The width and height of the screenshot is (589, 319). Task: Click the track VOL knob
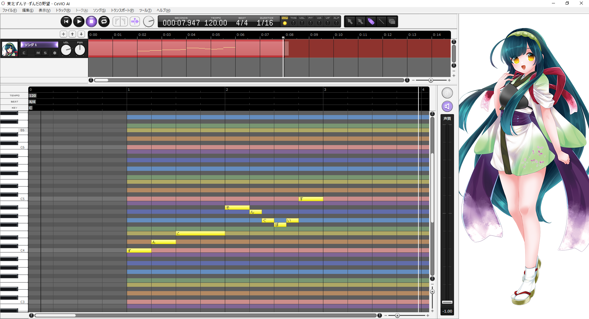coord(66,50)
